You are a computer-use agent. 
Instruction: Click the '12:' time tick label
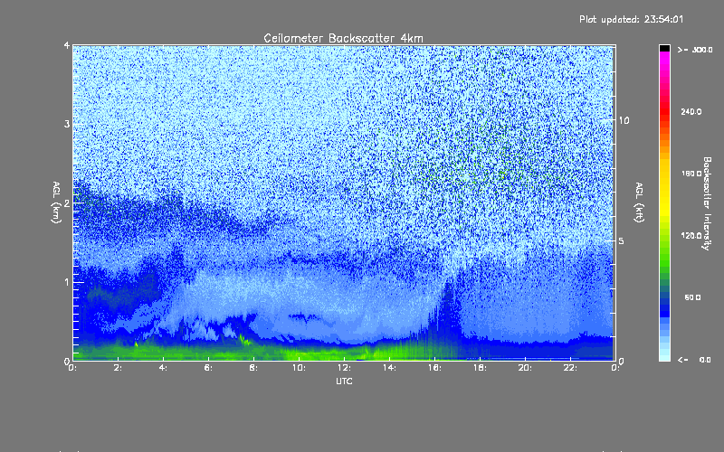344,368
